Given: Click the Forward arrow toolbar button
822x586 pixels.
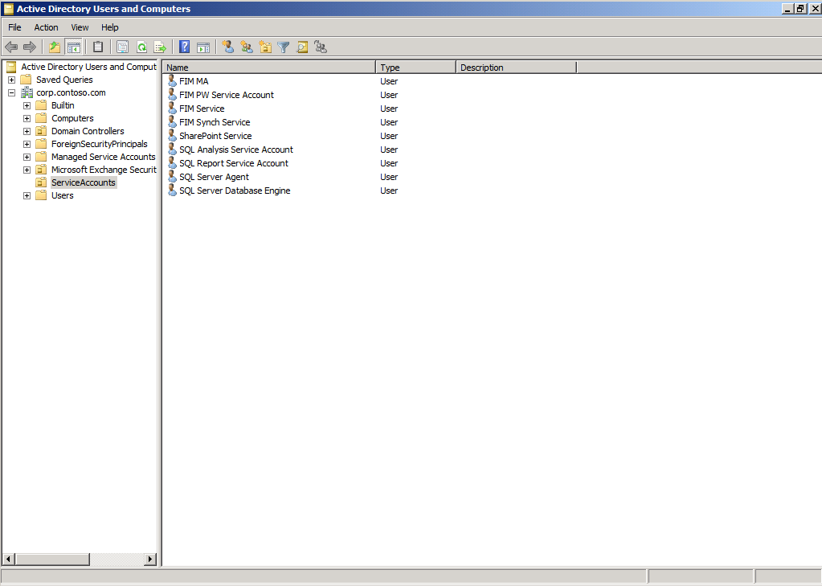Looking at the screenshot, I should (30, 47).
